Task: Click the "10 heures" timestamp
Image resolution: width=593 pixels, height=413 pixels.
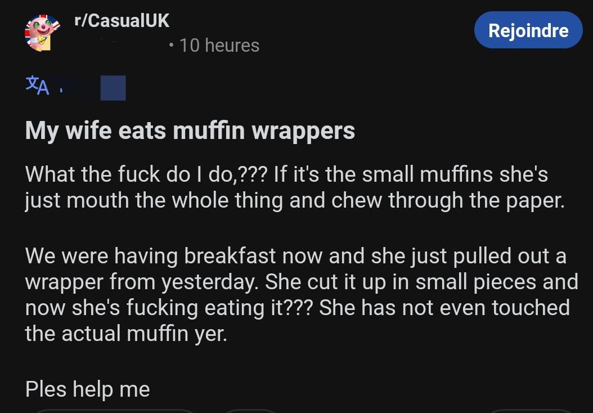Action: (x=219, y=46)
